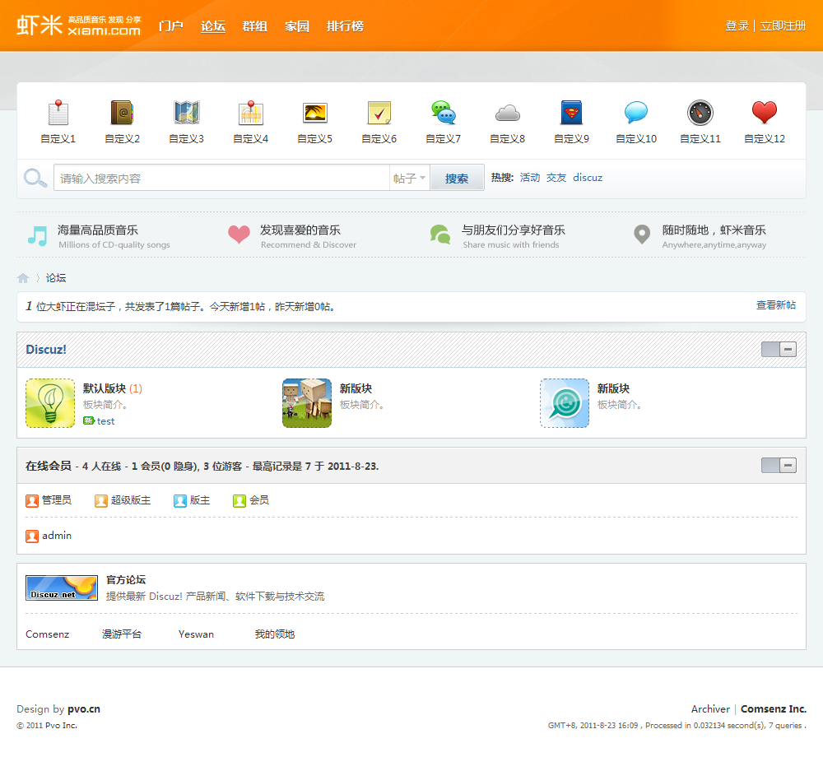Viewport: 823px width, 757px height.
Task: Click the pvo.cn designer link
Action: 83,709
